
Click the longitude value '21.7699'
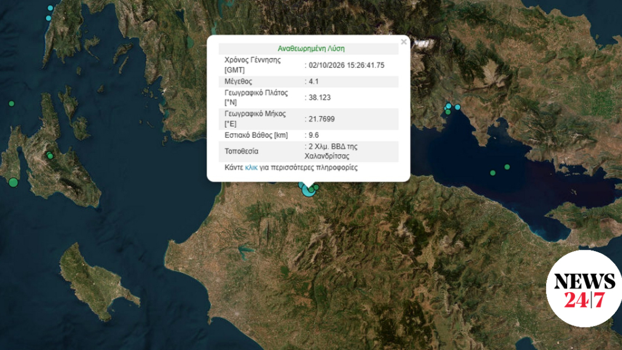322,119
